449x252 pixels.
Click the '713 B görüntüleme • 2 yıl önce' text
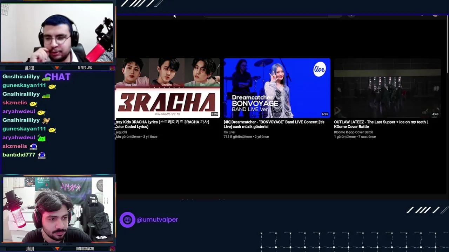click(x=246, y=137)
